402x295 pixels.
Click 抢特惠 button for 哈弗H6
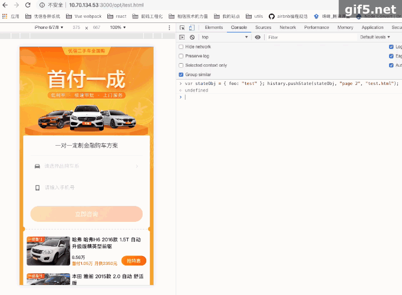[x=134, y=261]
